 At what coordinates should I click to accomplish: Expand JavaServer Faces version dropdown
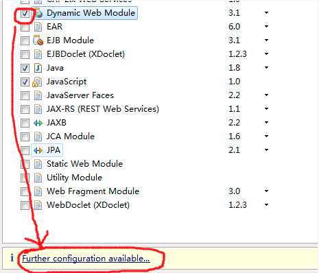coord(266,95)
